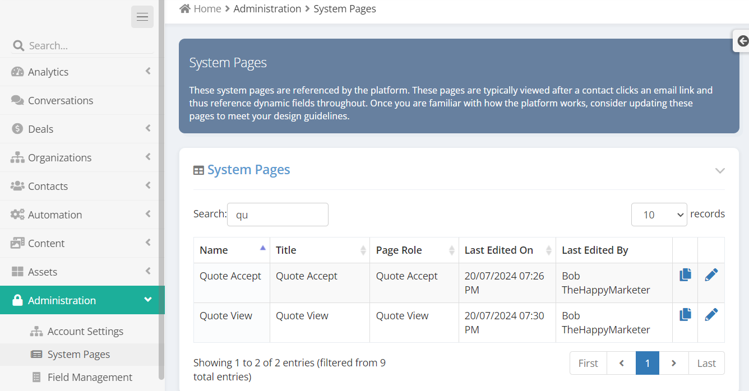Toggle the hamburger sidebar menu button
Screen dimensions: 749x391
click(x=142, y=17)
